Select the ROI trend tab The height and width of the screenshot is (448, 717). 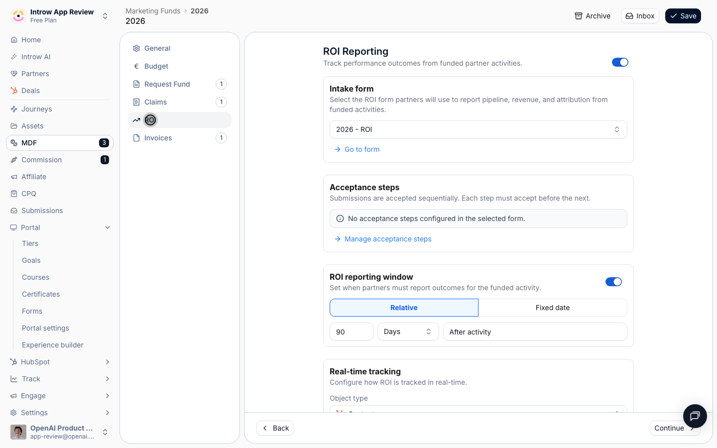180,120
